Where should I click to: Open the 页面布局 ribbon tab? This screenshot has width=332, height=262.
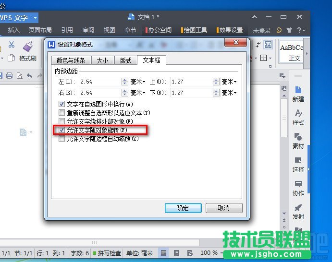40,30
